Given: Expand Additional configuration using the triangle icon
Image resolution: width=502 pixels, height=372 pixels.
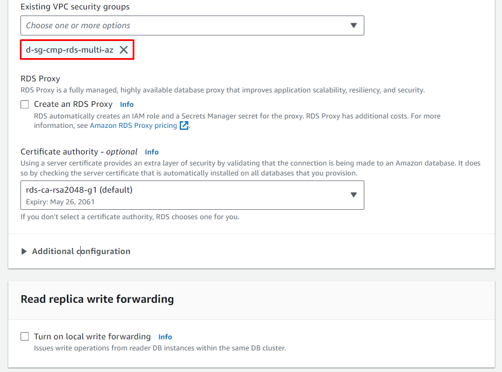Looking at the screenshot, I should (x=24, y=251).
